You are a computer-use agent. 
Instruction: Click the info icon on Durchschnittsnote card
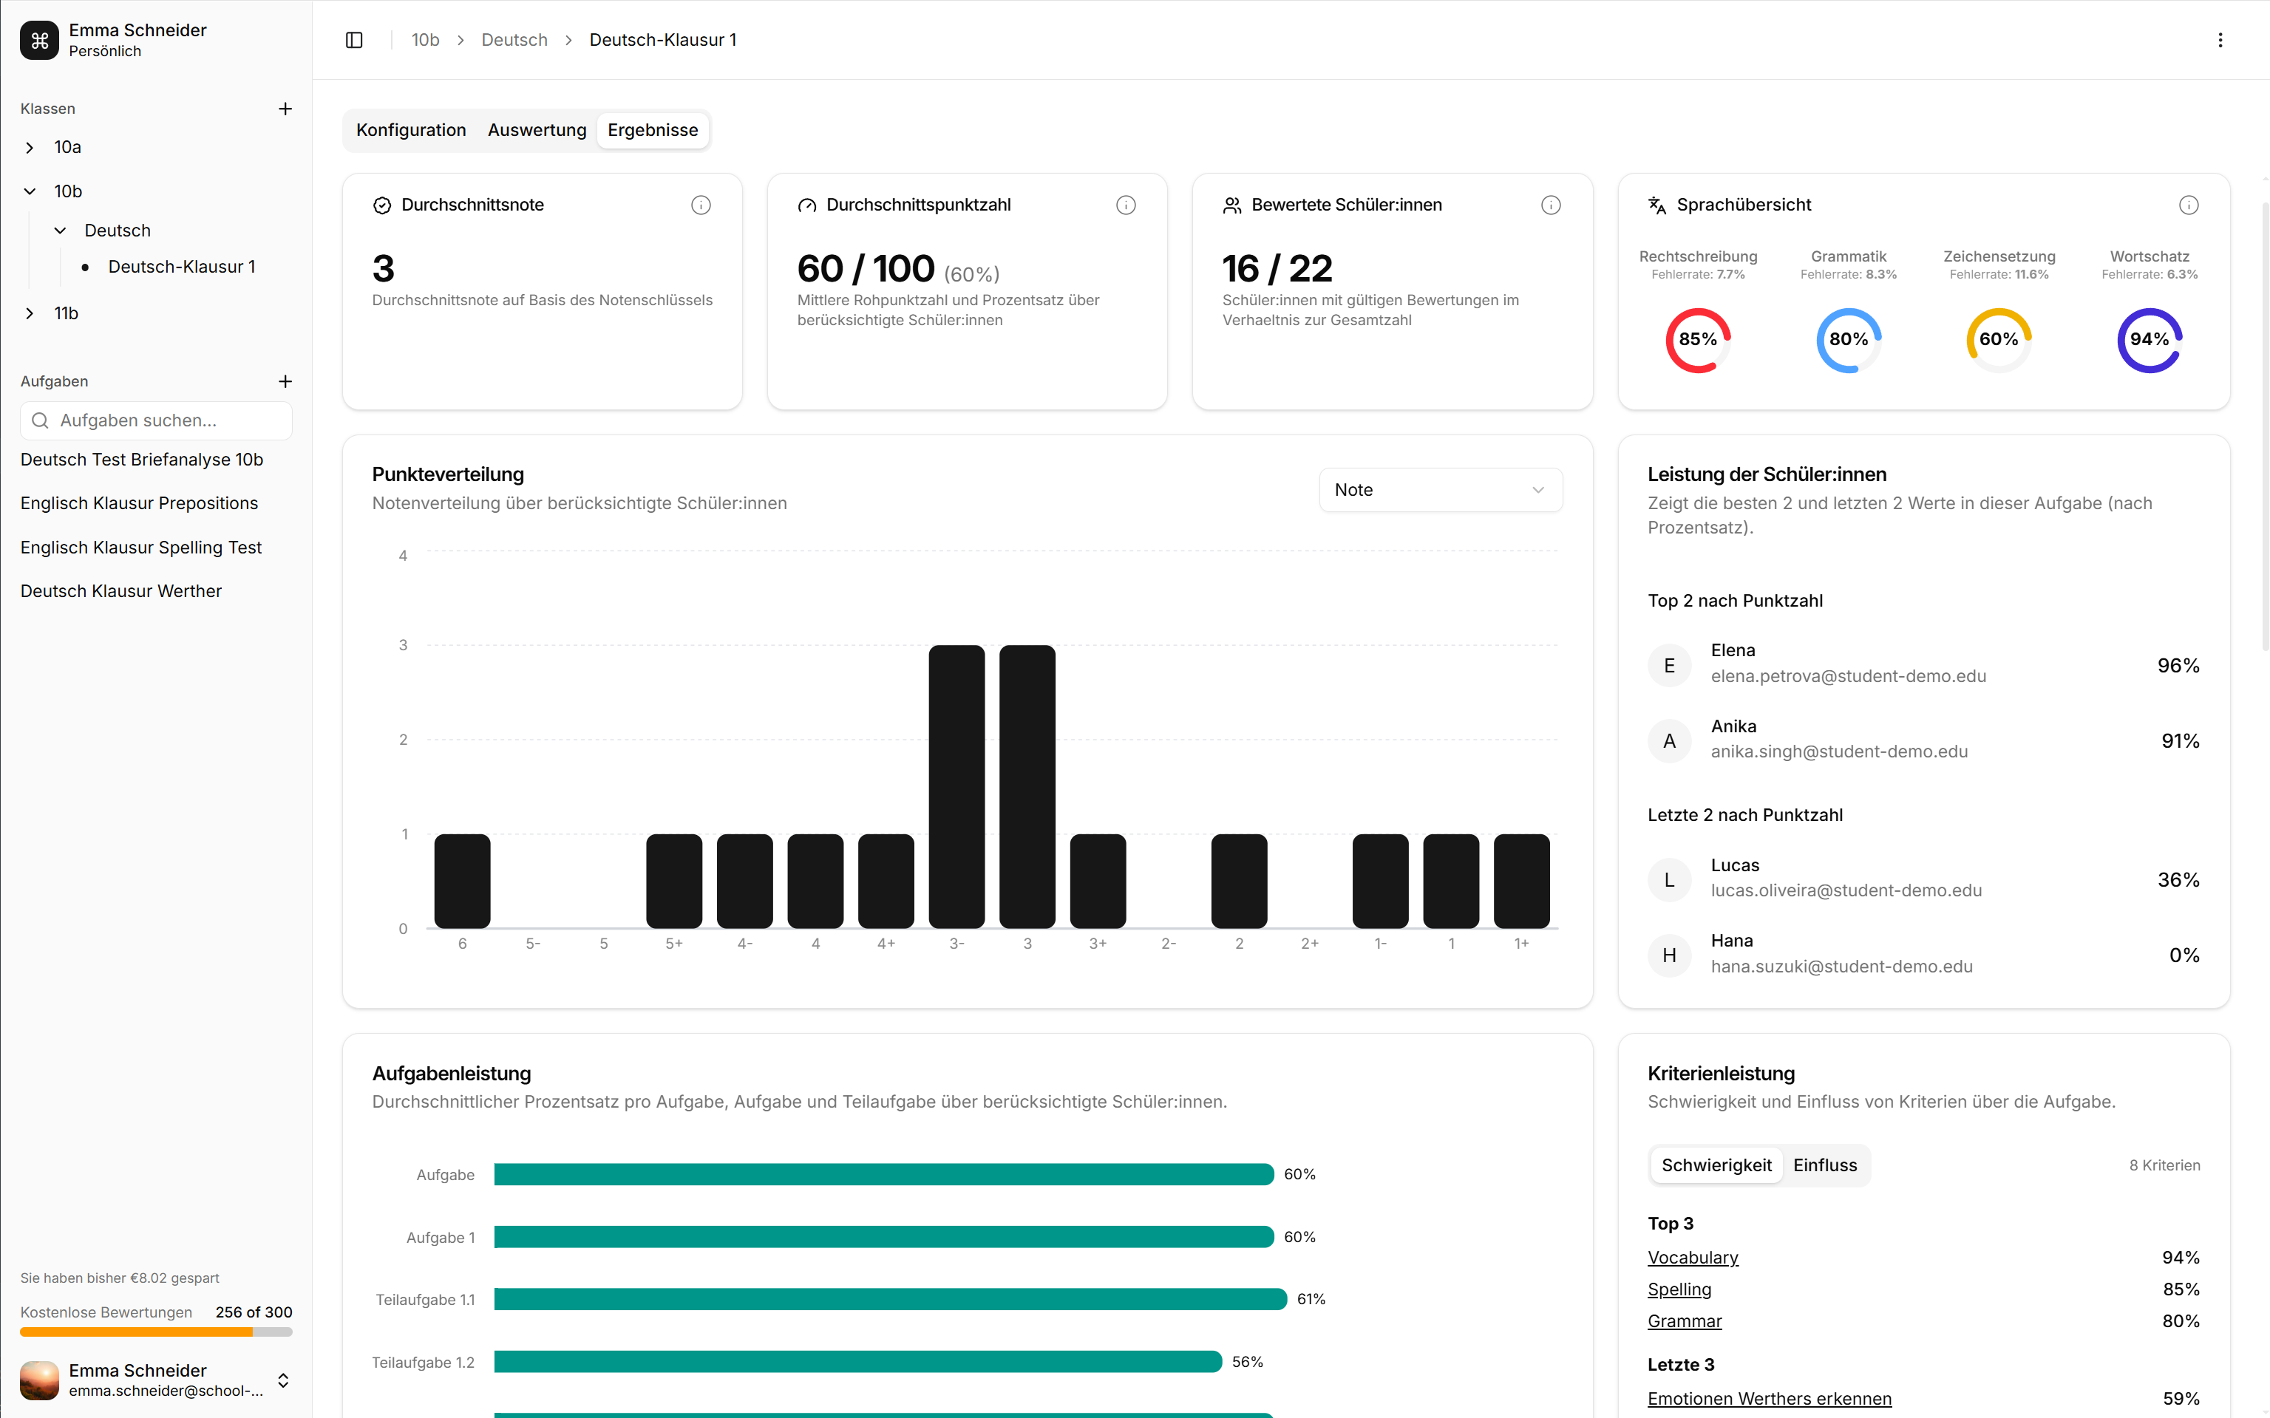[701, 205]
